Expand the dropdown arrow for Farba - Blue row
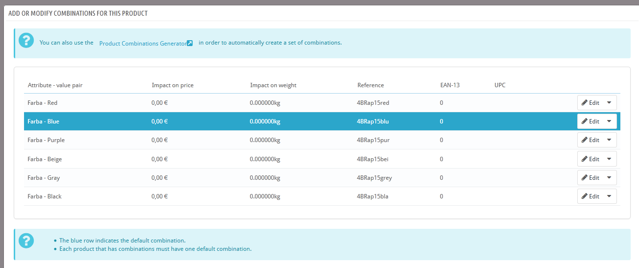Viewport: 639px width, 268px height. pyautogui.click(x=609, y=122)
